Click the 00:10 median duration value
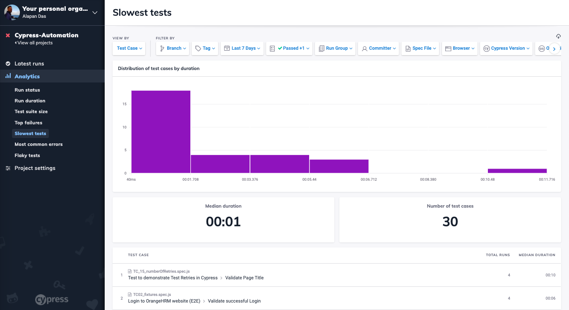569x310 pixels. tap(550, 275)
